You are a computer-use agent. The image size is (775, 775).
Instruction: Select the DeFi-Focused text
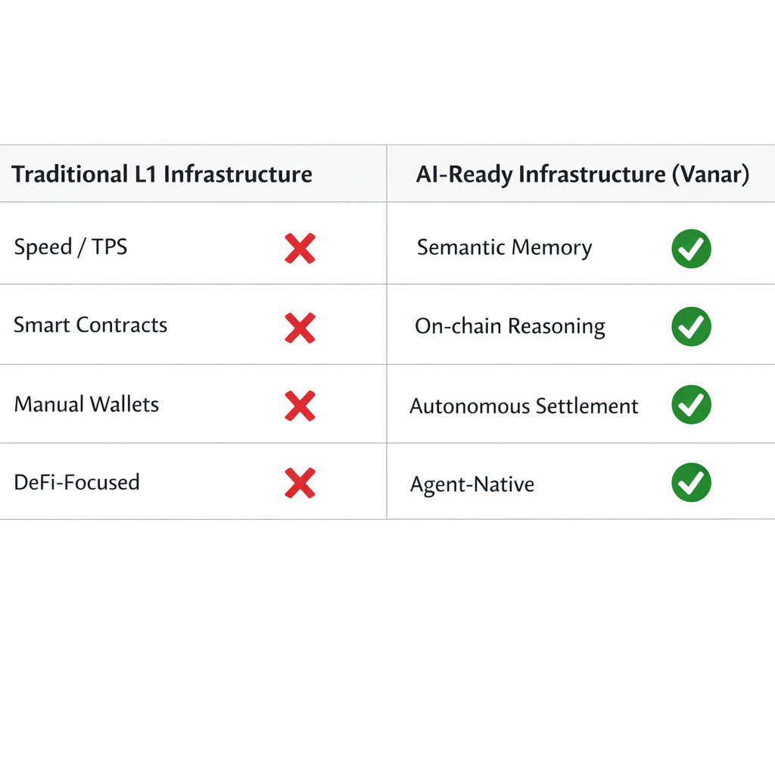pyautogui.click(x=76, y=482)
